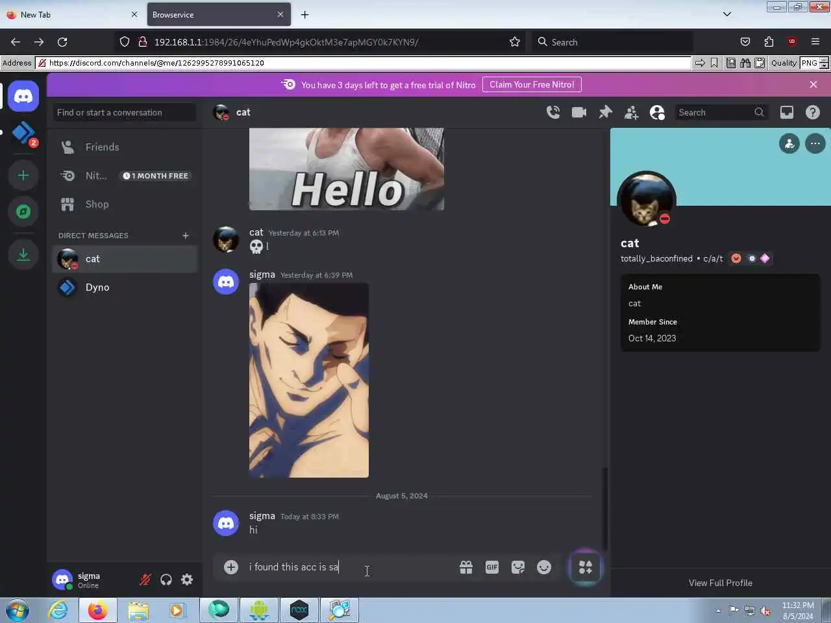831x623 pixels.
Task: Click the Browservice clipboard icon
Action: tap(760, 63)
